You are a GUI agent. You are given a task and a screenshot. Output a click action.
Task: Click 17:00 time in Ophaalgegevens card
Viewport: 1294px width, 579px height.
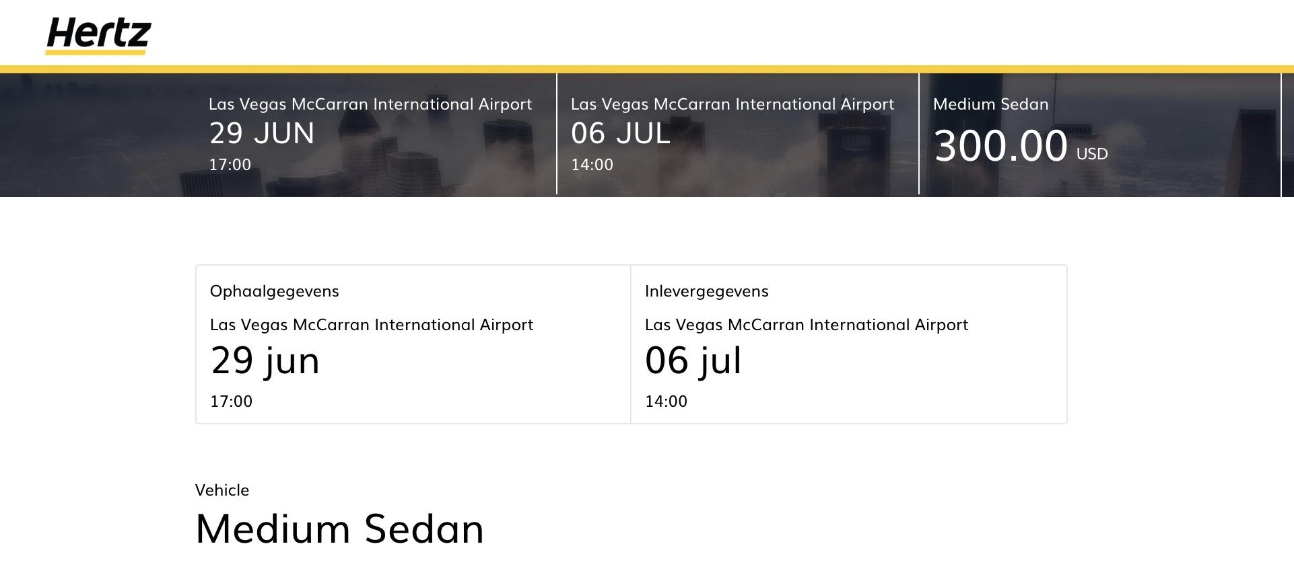[231, 401]
